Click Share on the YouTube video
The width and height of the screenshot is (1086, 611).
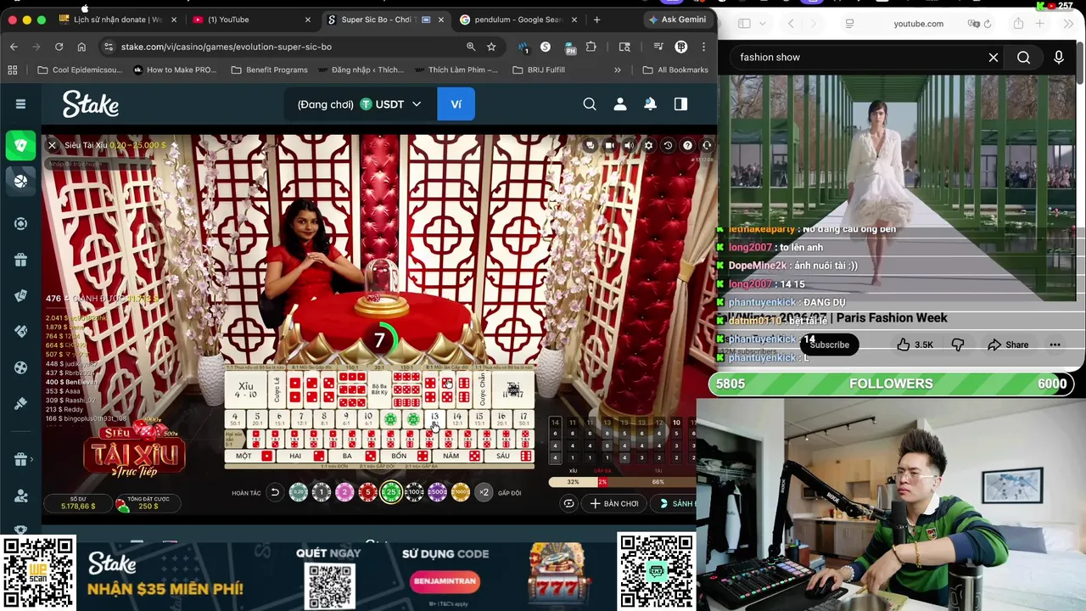click(x=1008, y=345)
